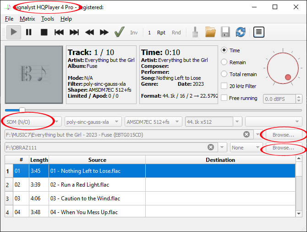Expand the F:\OBRAZ111 path dropdown arrow

pos(222,147)
